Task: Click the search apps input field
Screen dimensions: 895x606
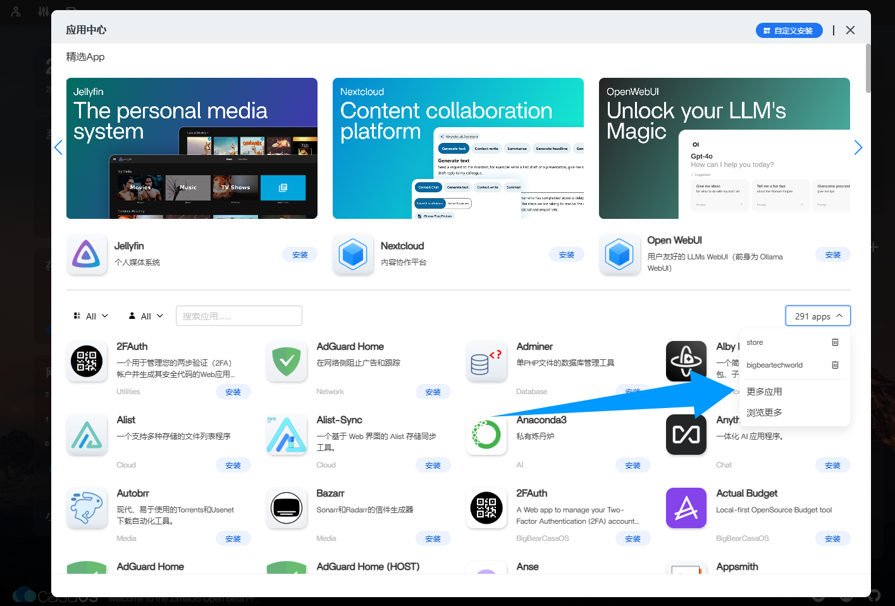Action: tap(238, 316)
